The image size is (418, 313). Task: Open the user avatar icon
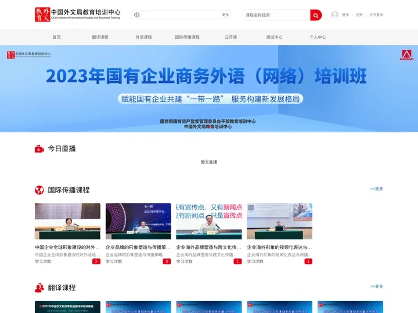335,15
